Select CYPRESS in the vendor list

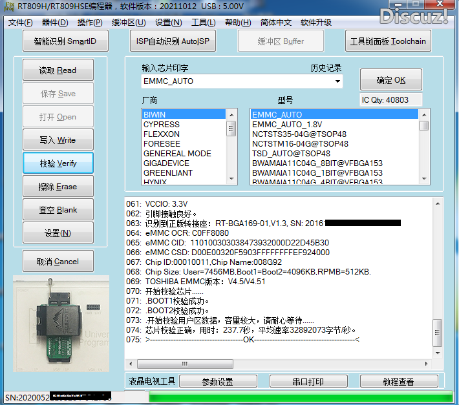click(184, 124)
